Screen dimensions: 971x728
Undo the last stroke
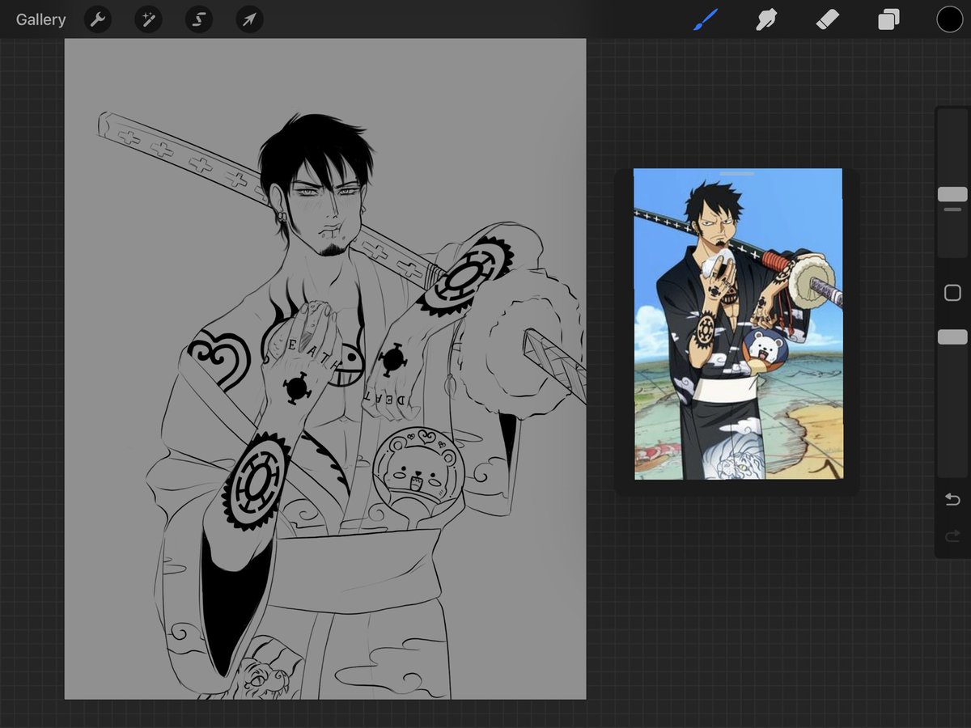tap(952, 499)
